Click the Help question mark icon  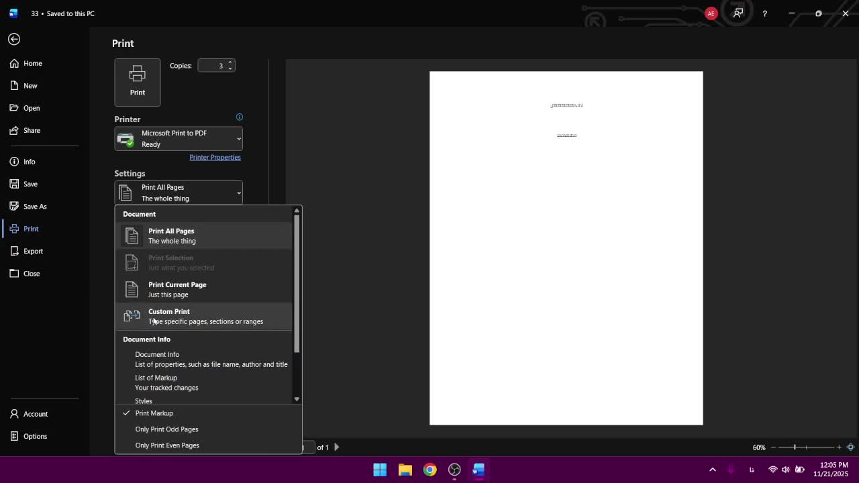pyautogui.click(x=764, y=13)
